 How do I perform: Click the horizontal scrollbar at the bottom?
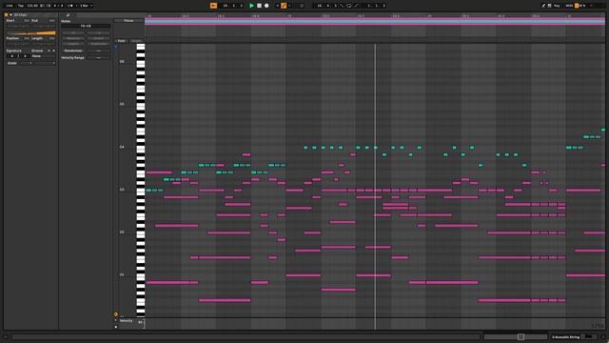pos(246,336)
